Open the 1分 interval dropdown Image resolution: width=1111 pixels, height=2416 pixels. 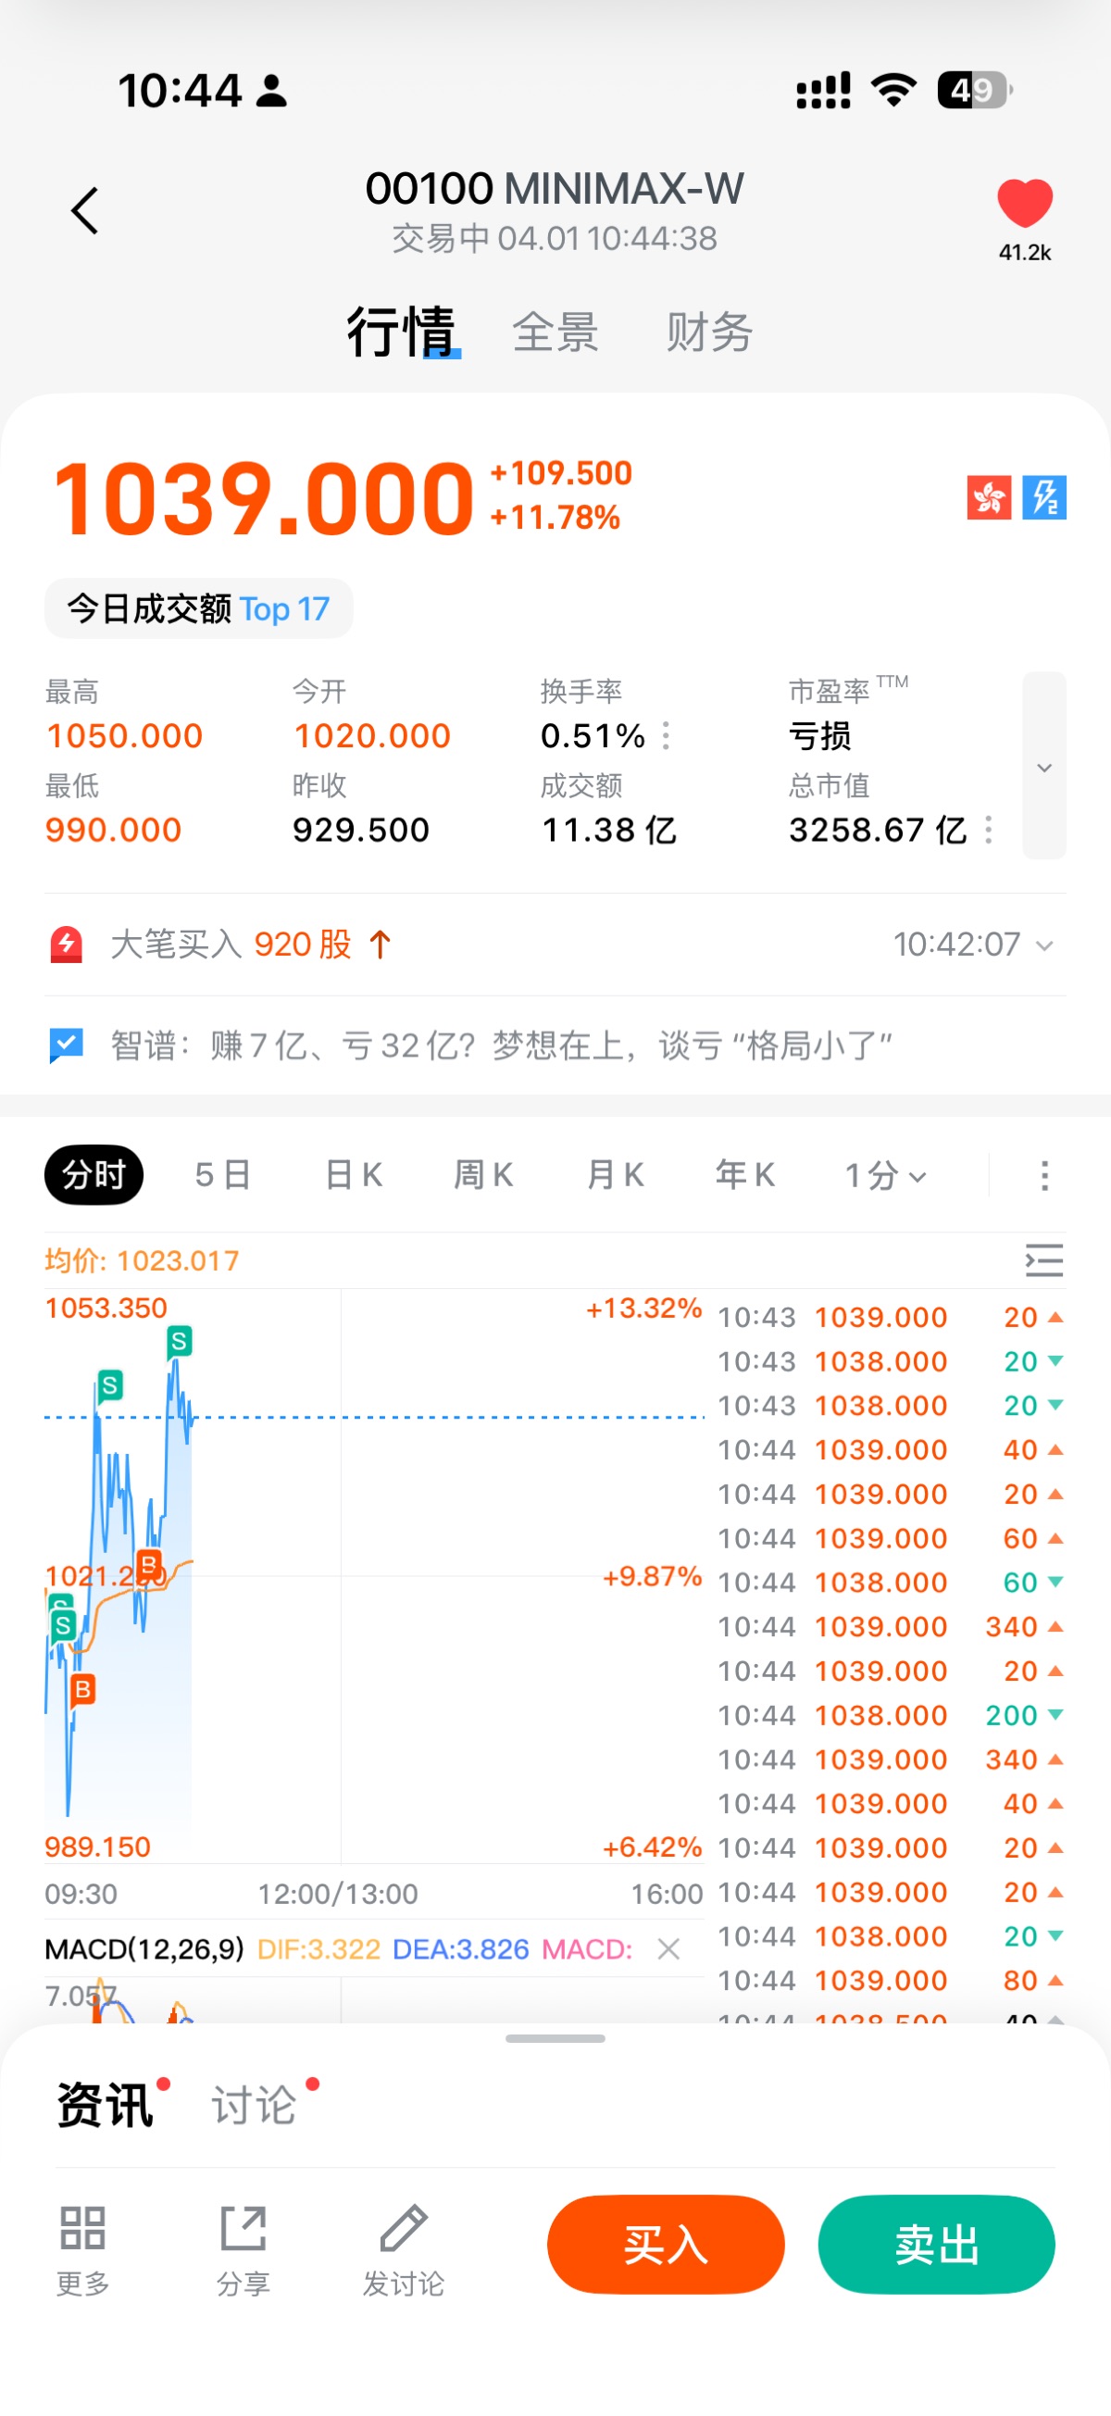tap(885, 1175)
